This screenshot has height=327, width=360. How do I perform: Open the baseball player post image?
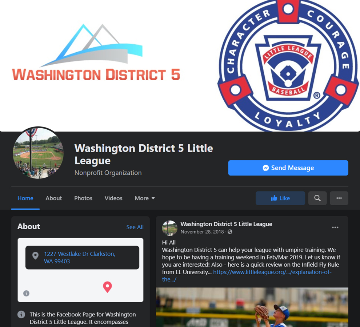tap(252, 307)
